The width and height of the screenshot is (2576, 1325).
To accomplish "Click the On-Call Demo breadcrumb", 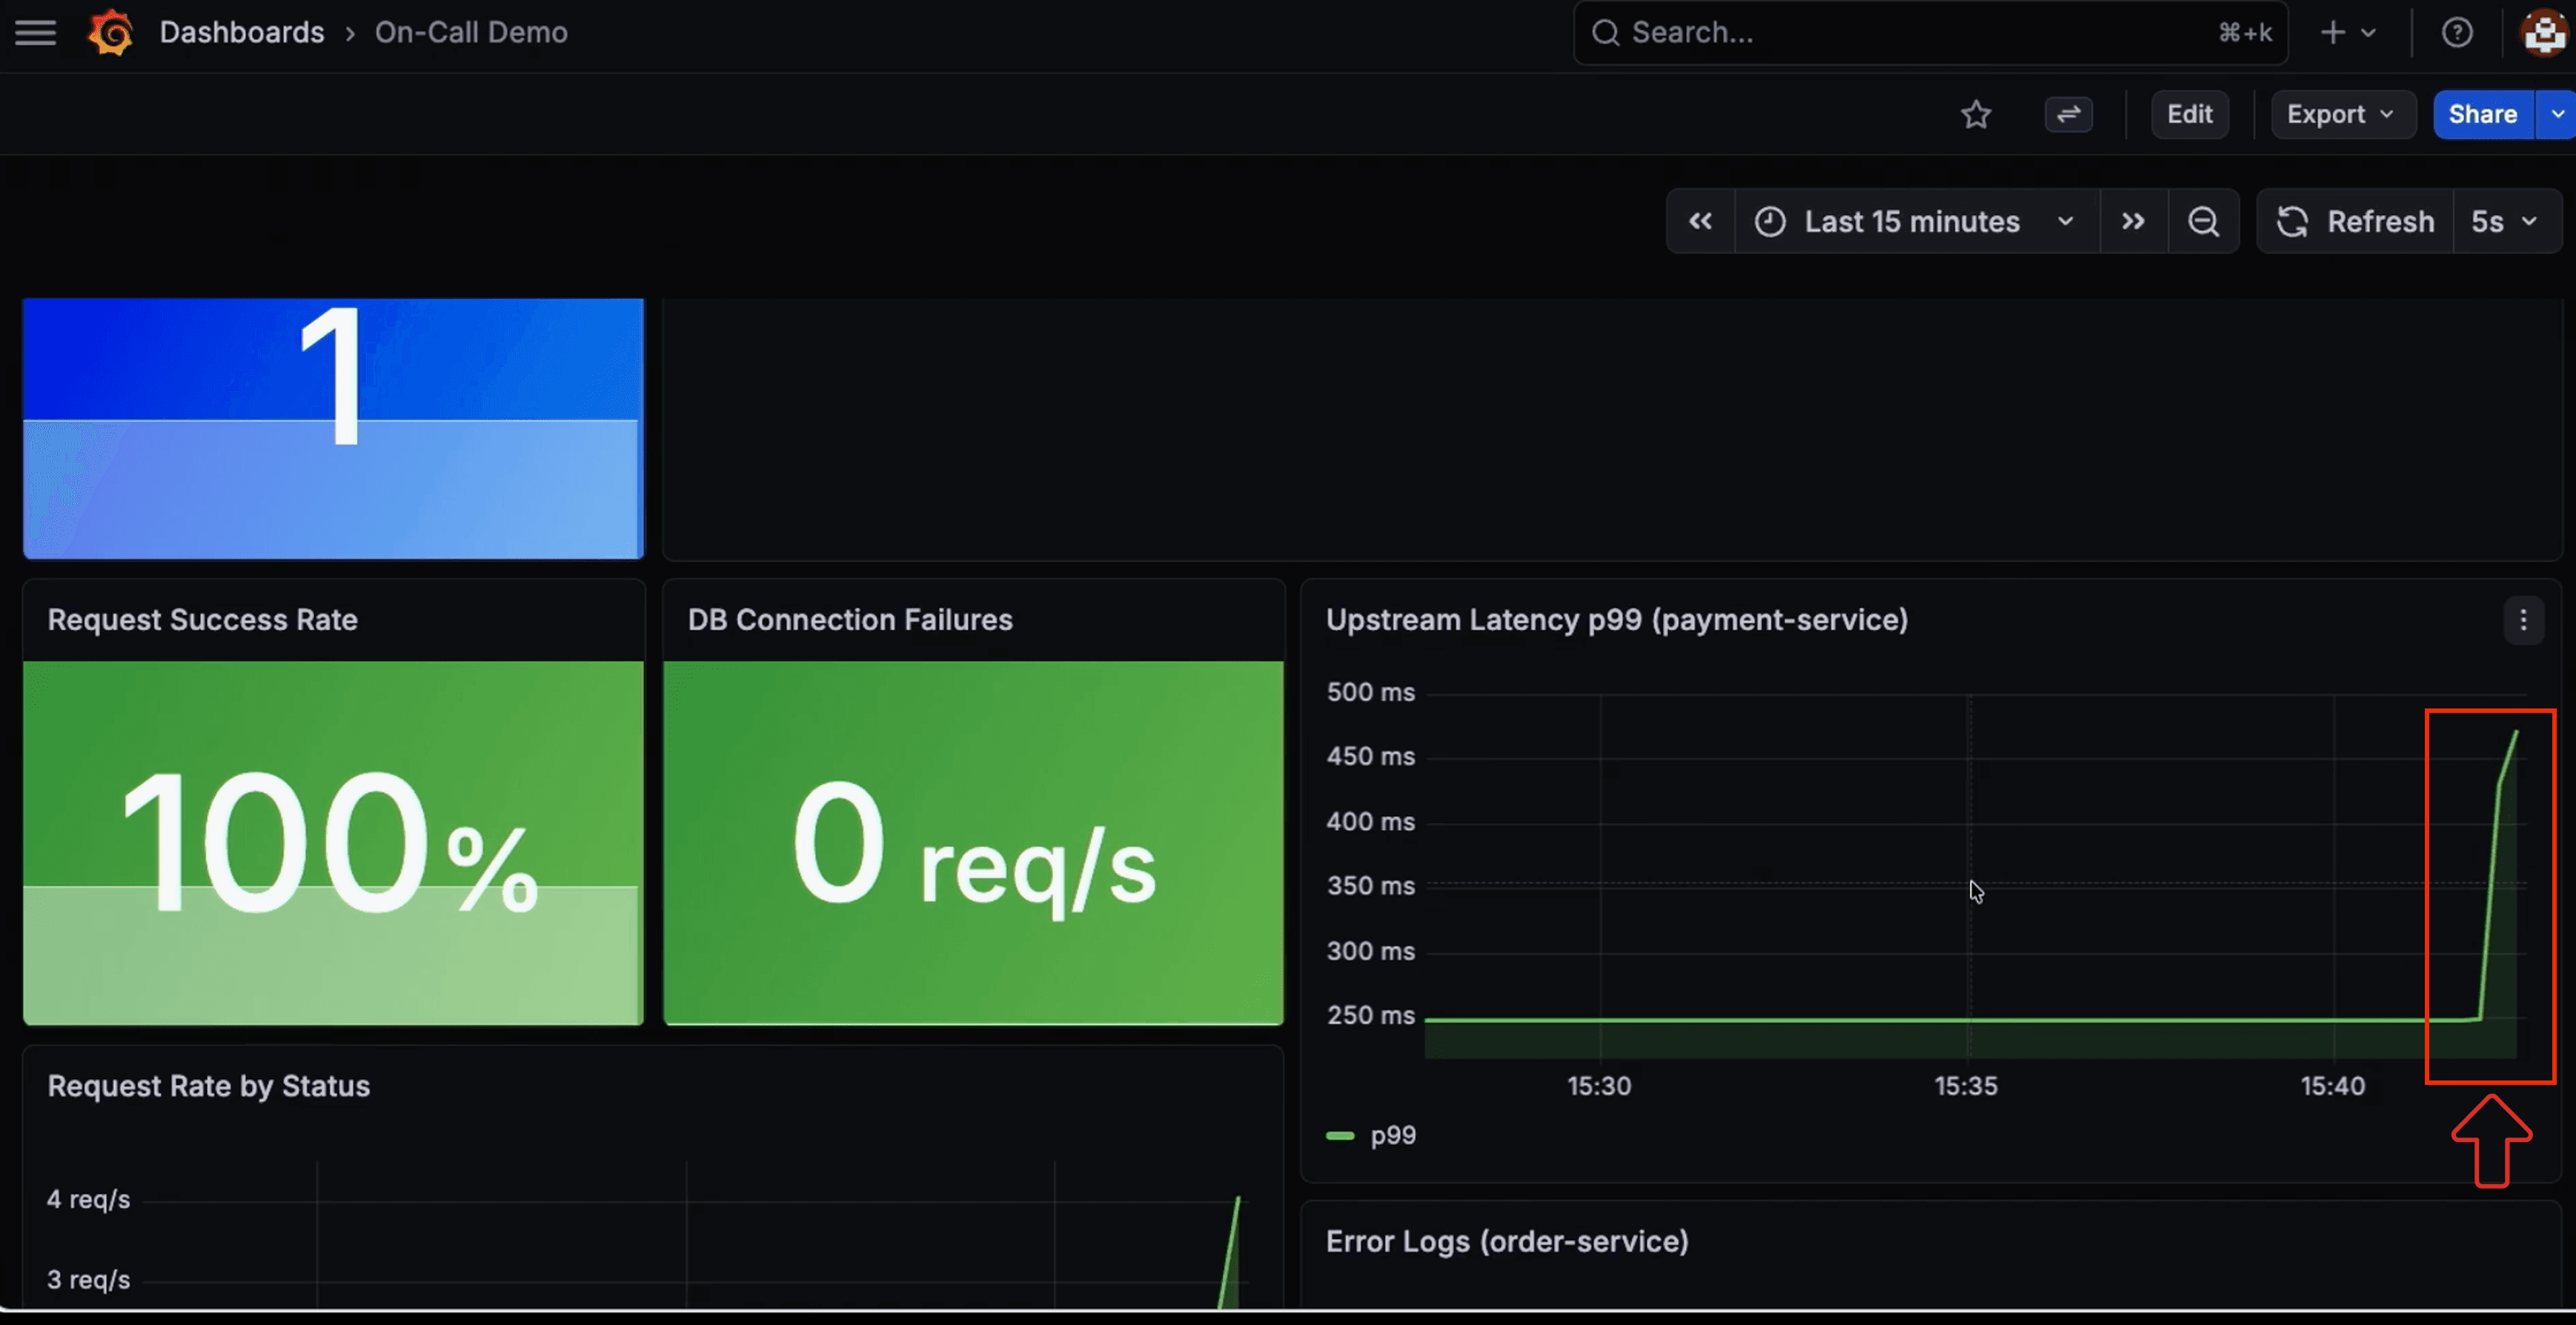I will coord(471,33).
